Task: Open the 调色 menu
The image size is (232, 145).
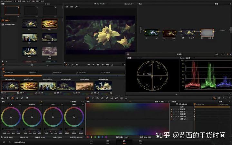Action: (38, 1)
